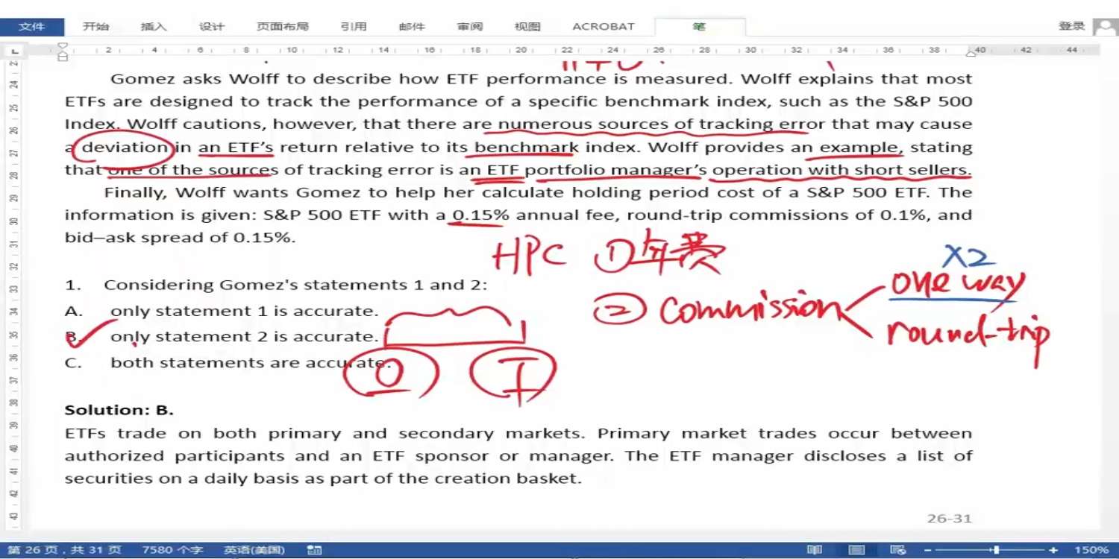Click the words 'short sellers' in paragraph
Image resolution: width=1119 pixels, height=559 pixels.
[912, 170]
